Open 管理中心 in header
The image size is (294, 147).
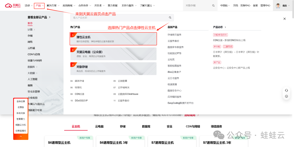click(265, 6)
